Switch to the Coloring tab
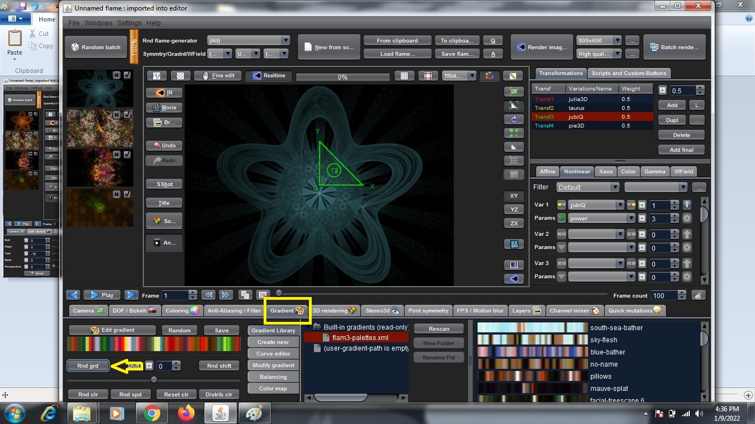This screenshot has width=755, height=424. [x=182, y=310]
